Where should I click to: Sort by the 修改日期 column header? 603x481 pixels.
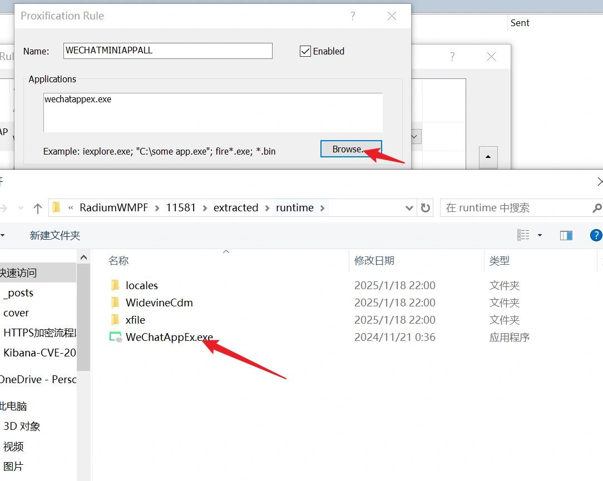pos(374,260)
